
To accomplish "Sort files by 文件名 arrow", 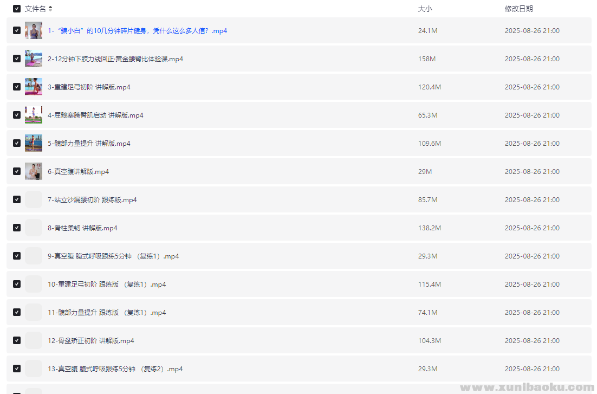I will 50,9.
